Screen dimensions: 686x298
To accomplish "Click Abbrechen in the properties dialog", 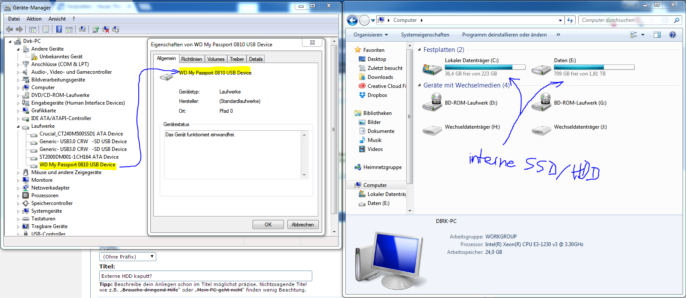I will [303, 225].
